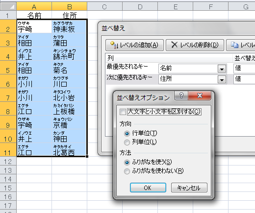Click the Delete Level (レベルの削除) button
The image size is (255, 213).
click(195, 45)
